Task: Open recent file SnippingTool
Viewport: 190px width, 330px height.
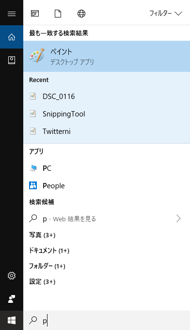Action: click(x=107, y=114)
